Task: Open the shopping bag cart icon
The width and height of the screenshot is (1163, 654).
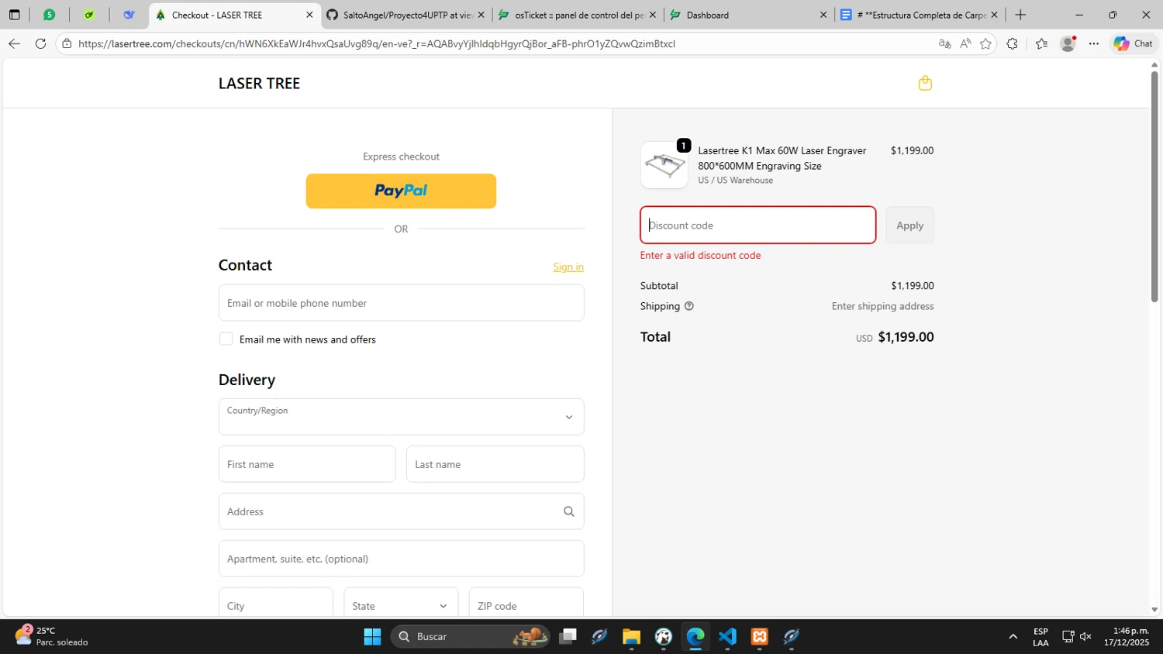Action: click(x=925, y=83)
